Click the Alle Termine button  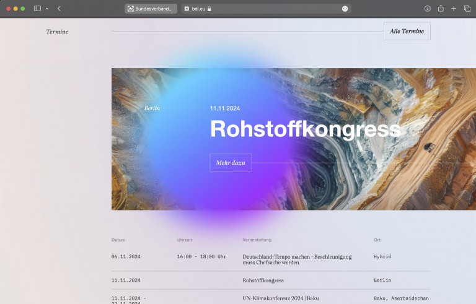[407, 31]
